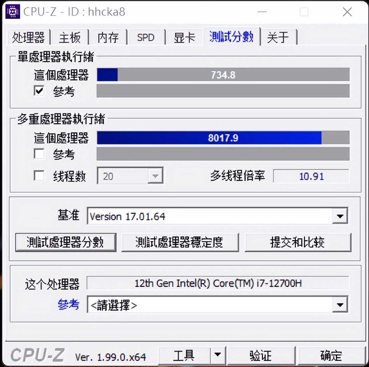Click the i7-12700H processor name field

pyautogui.click(x=218, y=283)
